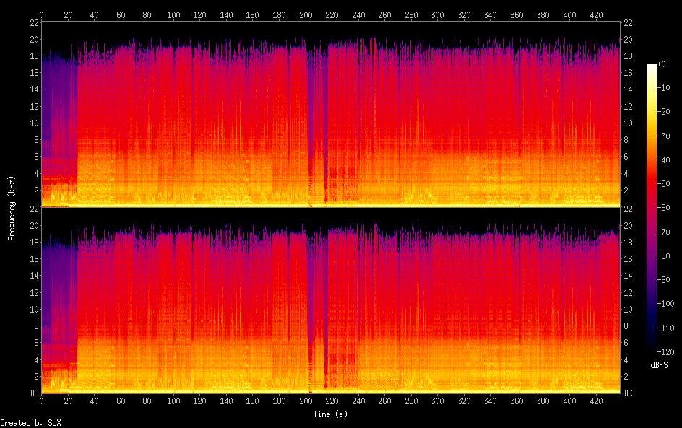The width and height of the screenshot is (682, 428).
Task: Click the top-right "22" frequency label
Action: click(x=628, y=23)
